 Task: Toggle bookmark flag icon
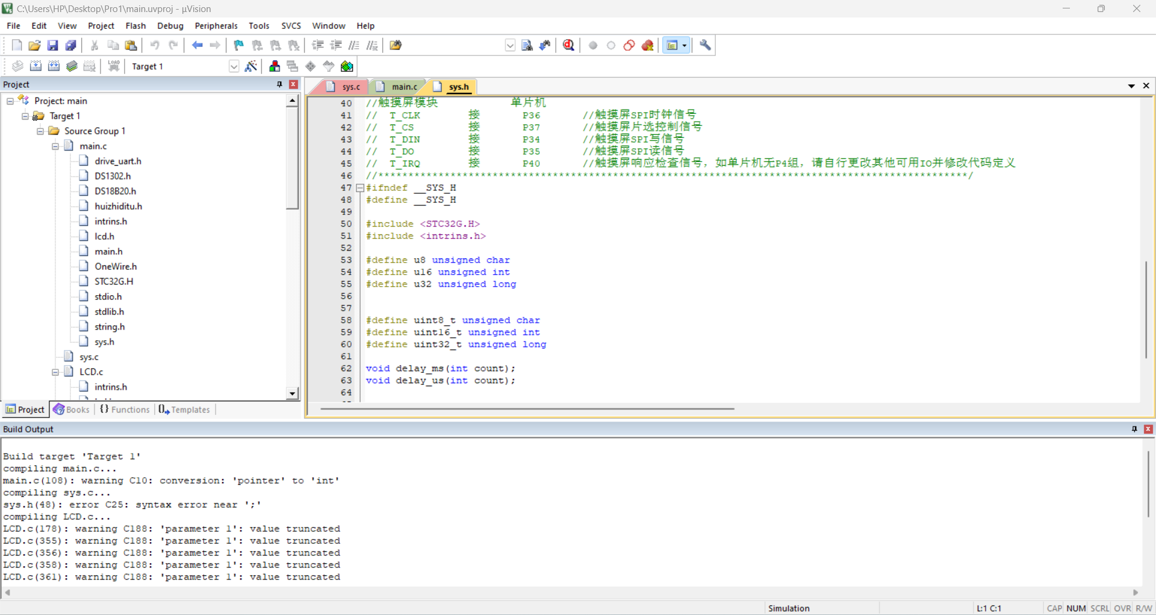pyautogui.click(x=238, y=45)
